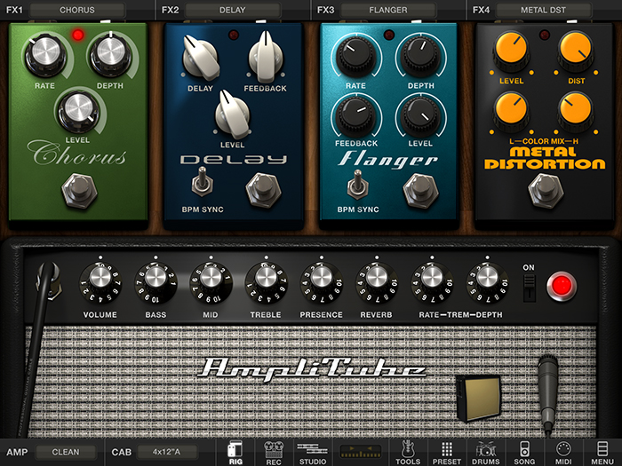Open the DRUMS kit icon

click(485, 452)
